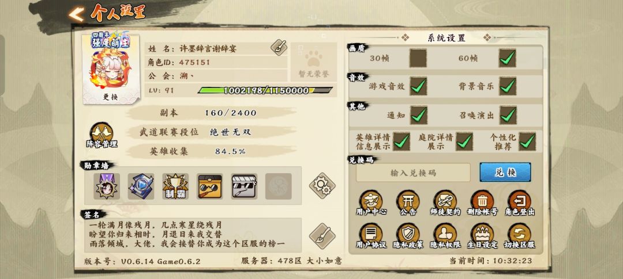The height and width of the screenshot is (279, 623).
Task: Click the 角色登出 logout icon
Action: click(x=519, y=202)
